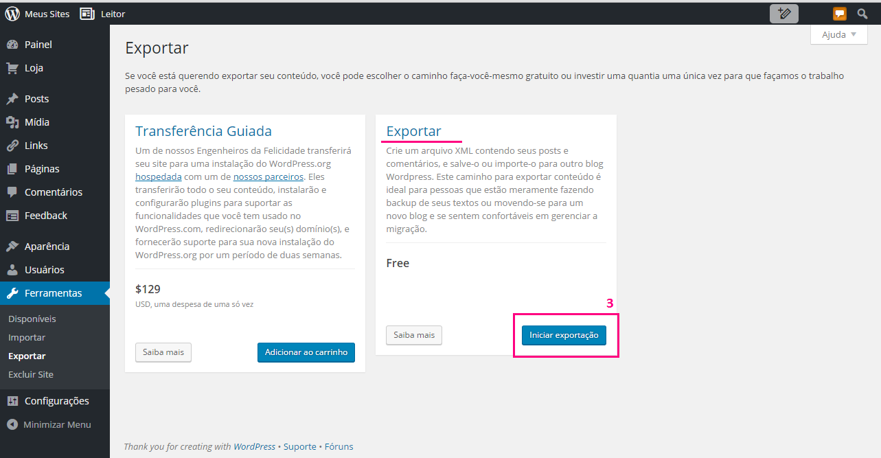This screenshot has width=881, height=458.
Task: Click the Painel dashboard icon
Action: [x=12, y=45]
